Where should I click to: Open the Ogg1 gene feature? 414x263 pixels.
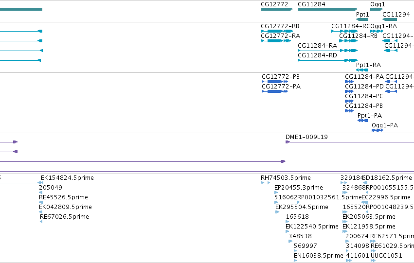pyautogui.click(x=377, y=9)
